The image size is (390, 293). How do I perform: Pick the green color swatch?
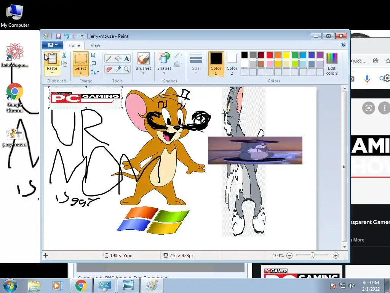tap(295, 55)
